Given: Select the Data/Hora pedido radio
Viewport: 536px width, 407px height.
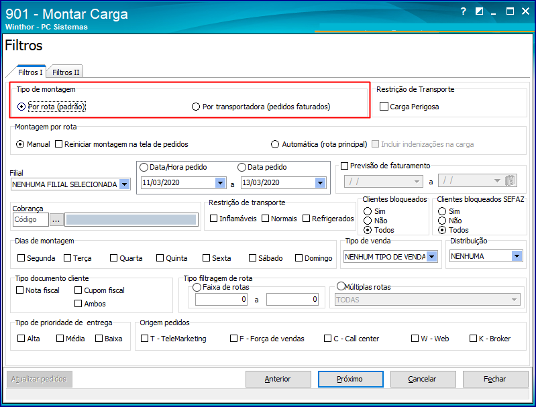Looking at the screenshot, I should (x=144, y=167).
